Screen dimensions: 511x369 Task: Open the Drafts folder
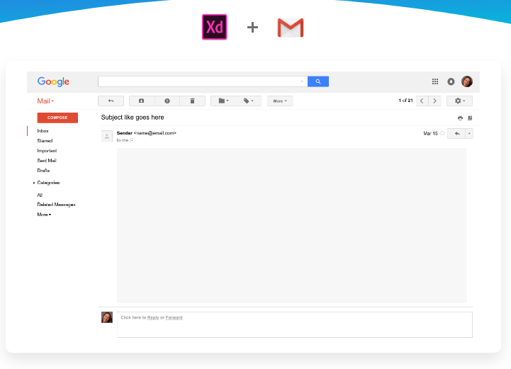pyautogui.click(x=43, y=171)
